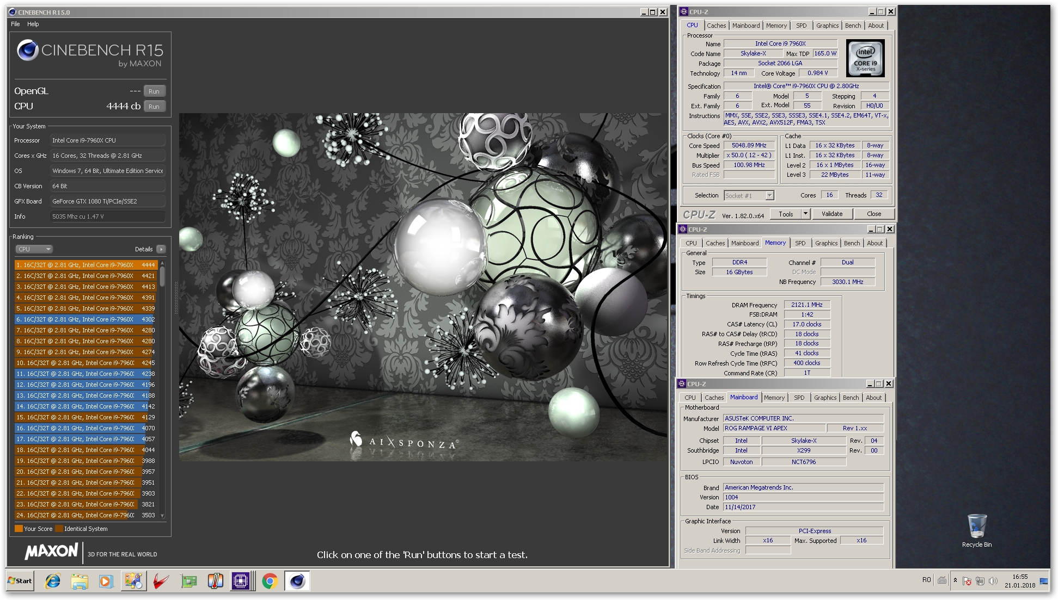Click the ranking list scrollbar thumb
The width and height of the screenshot is (1058, 600).
(162, 275)
